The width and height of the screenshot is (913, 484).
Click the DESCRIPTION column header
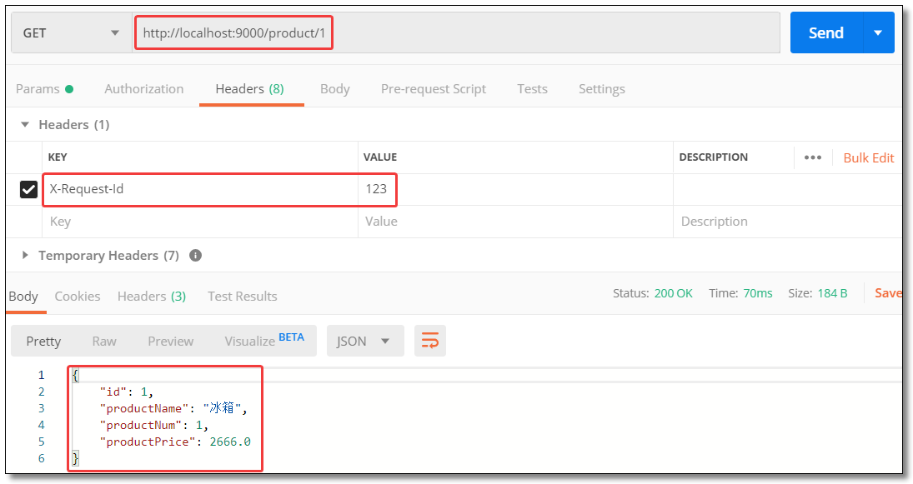(x=713, y=157)
